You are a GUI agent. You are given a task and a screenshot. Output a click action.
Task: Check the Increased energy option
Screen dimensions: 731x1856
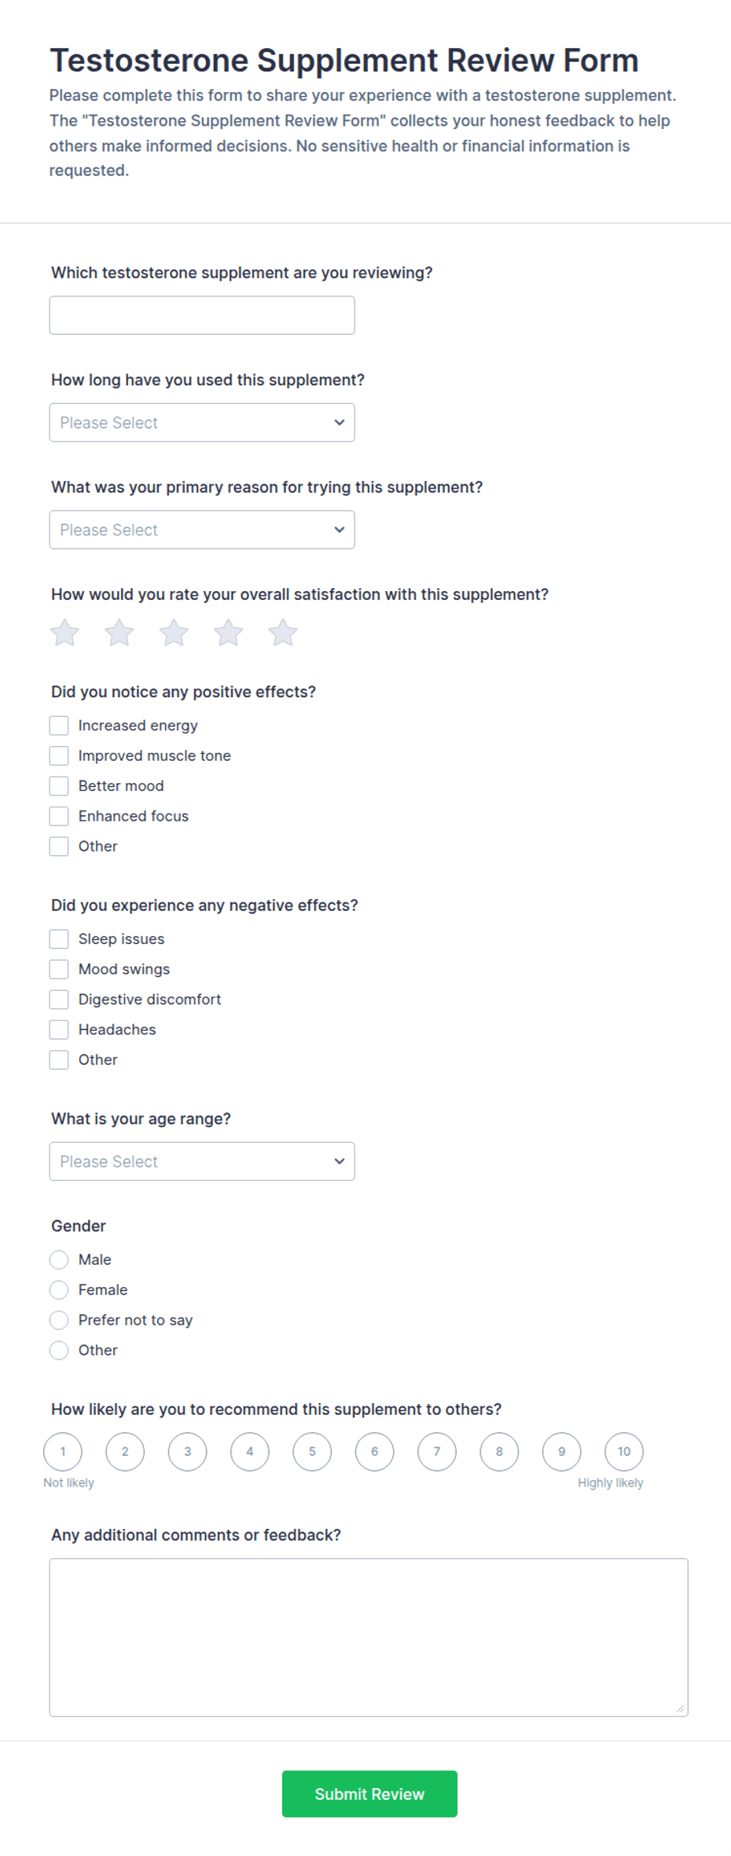(x=59, y=726)
